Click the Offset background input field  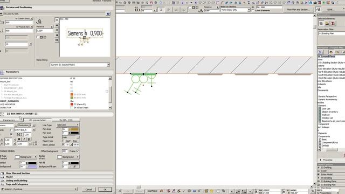tap(65, 151)
